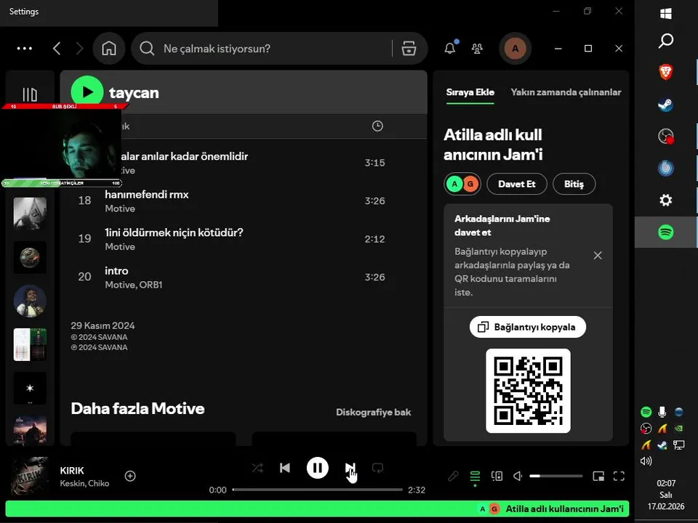The height and width of the screenshot is (523, 698).
Task: Open the second library thumbnail with flag
Action: (30, 214)
